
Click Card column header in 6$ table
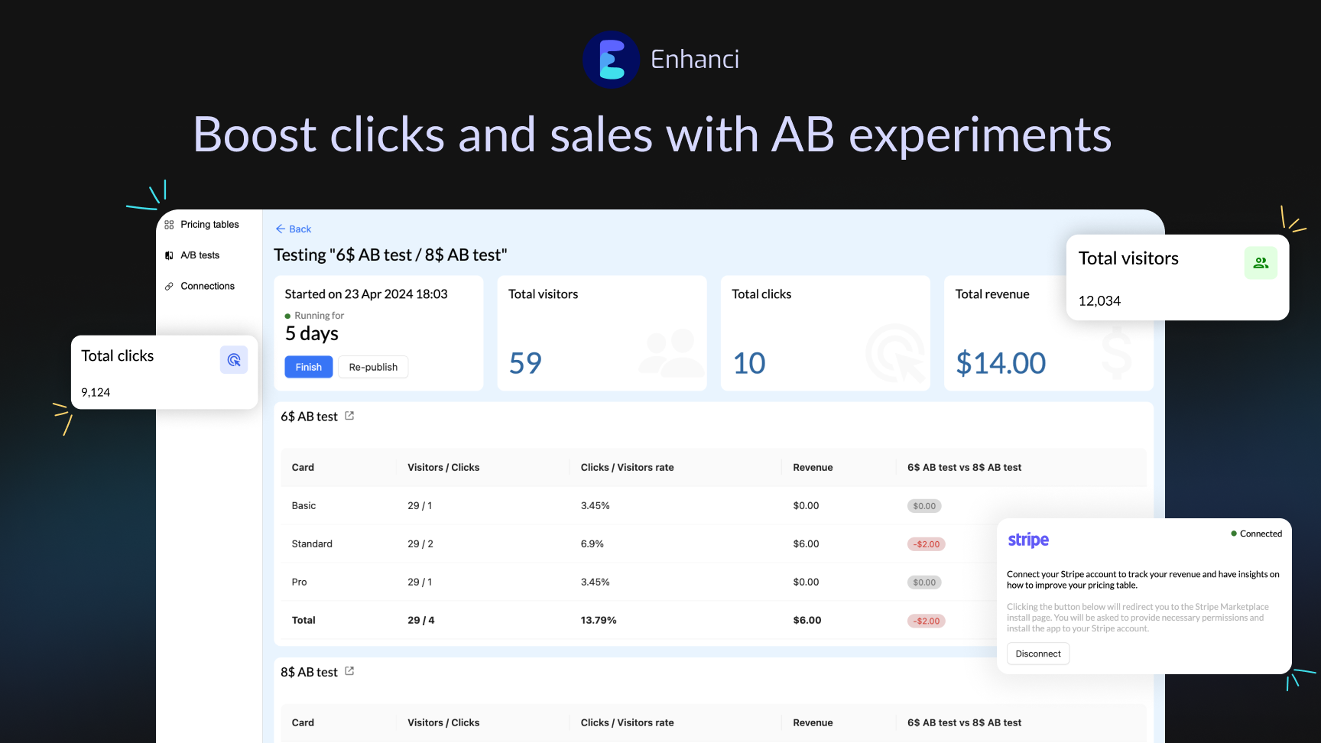click(x=303, y=468)
